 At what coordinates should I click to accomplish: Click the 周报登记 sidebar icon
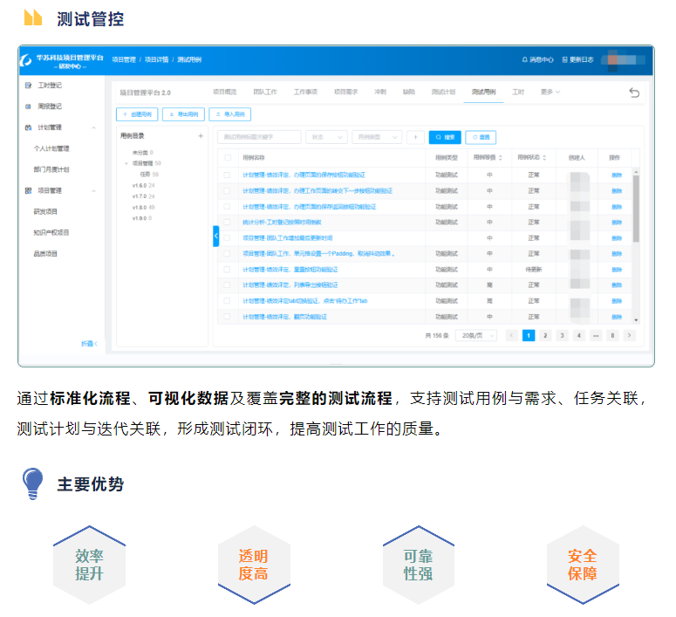(x=29, y=106)
